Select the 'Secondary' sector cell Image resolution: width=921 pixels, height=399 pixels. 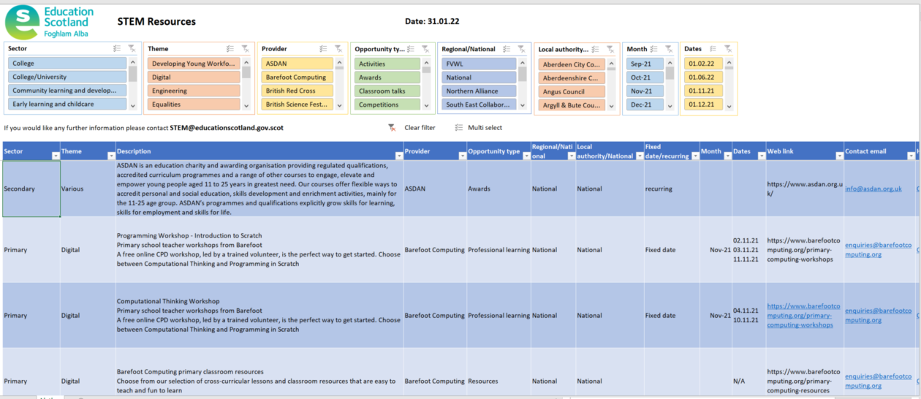pos(31,189)
